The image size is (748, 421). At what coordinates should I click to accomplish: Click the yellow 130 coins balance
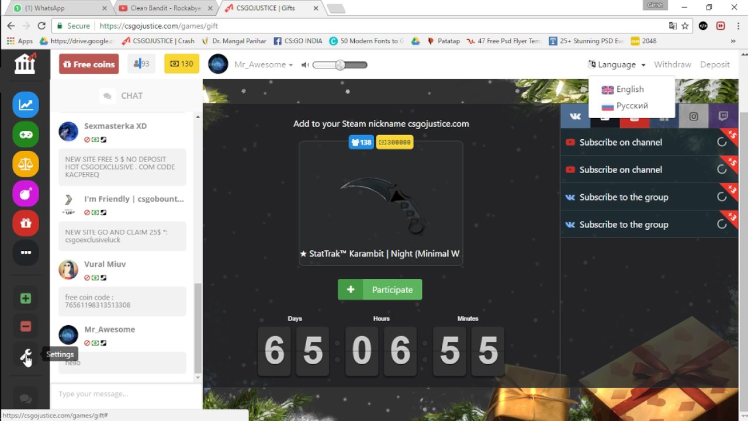[182, 64]
